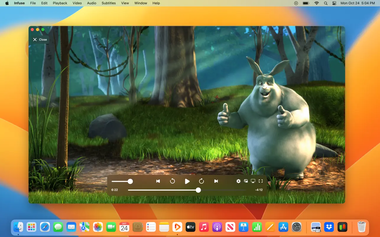Open the AirPlay output icon
380x237 pixels.
[253, 181]
